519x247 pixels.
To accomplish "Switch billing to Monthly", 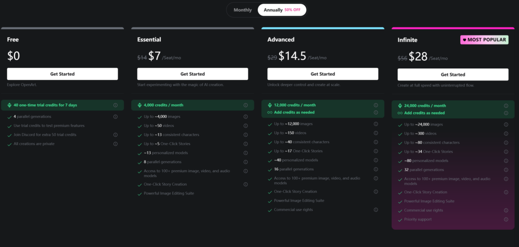I will click(243, 10).
